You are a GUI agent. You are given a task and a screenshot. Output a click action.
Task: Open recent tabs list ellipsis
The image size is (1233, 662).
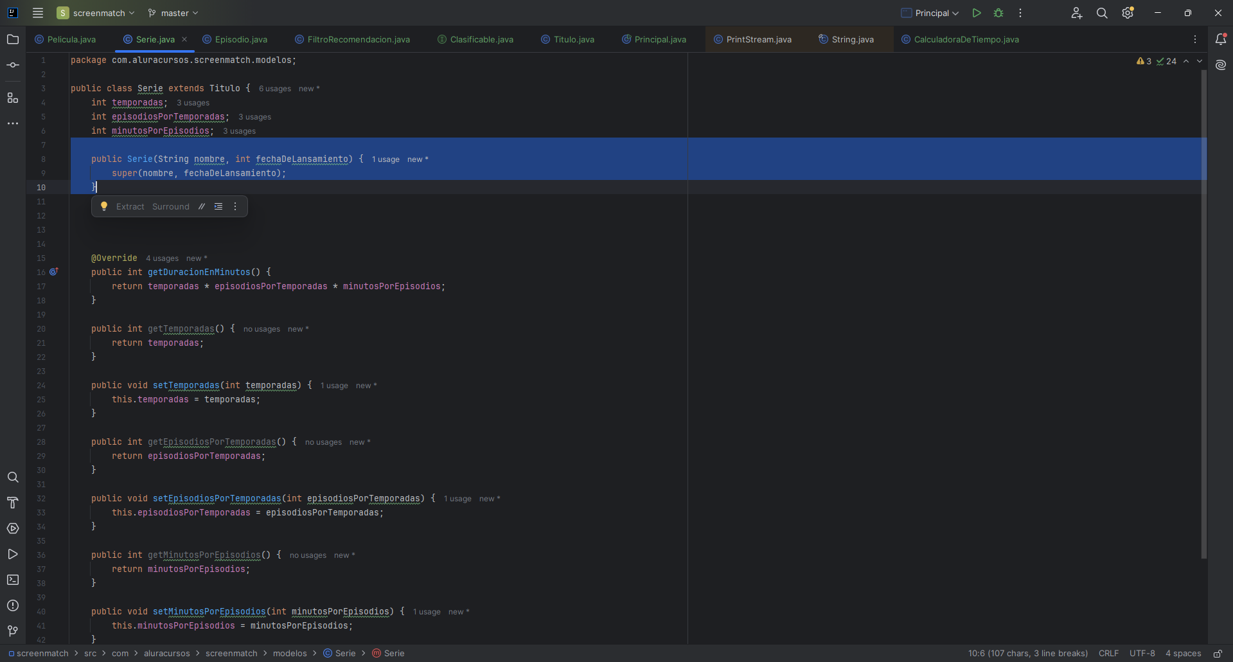coord(1195,39)
